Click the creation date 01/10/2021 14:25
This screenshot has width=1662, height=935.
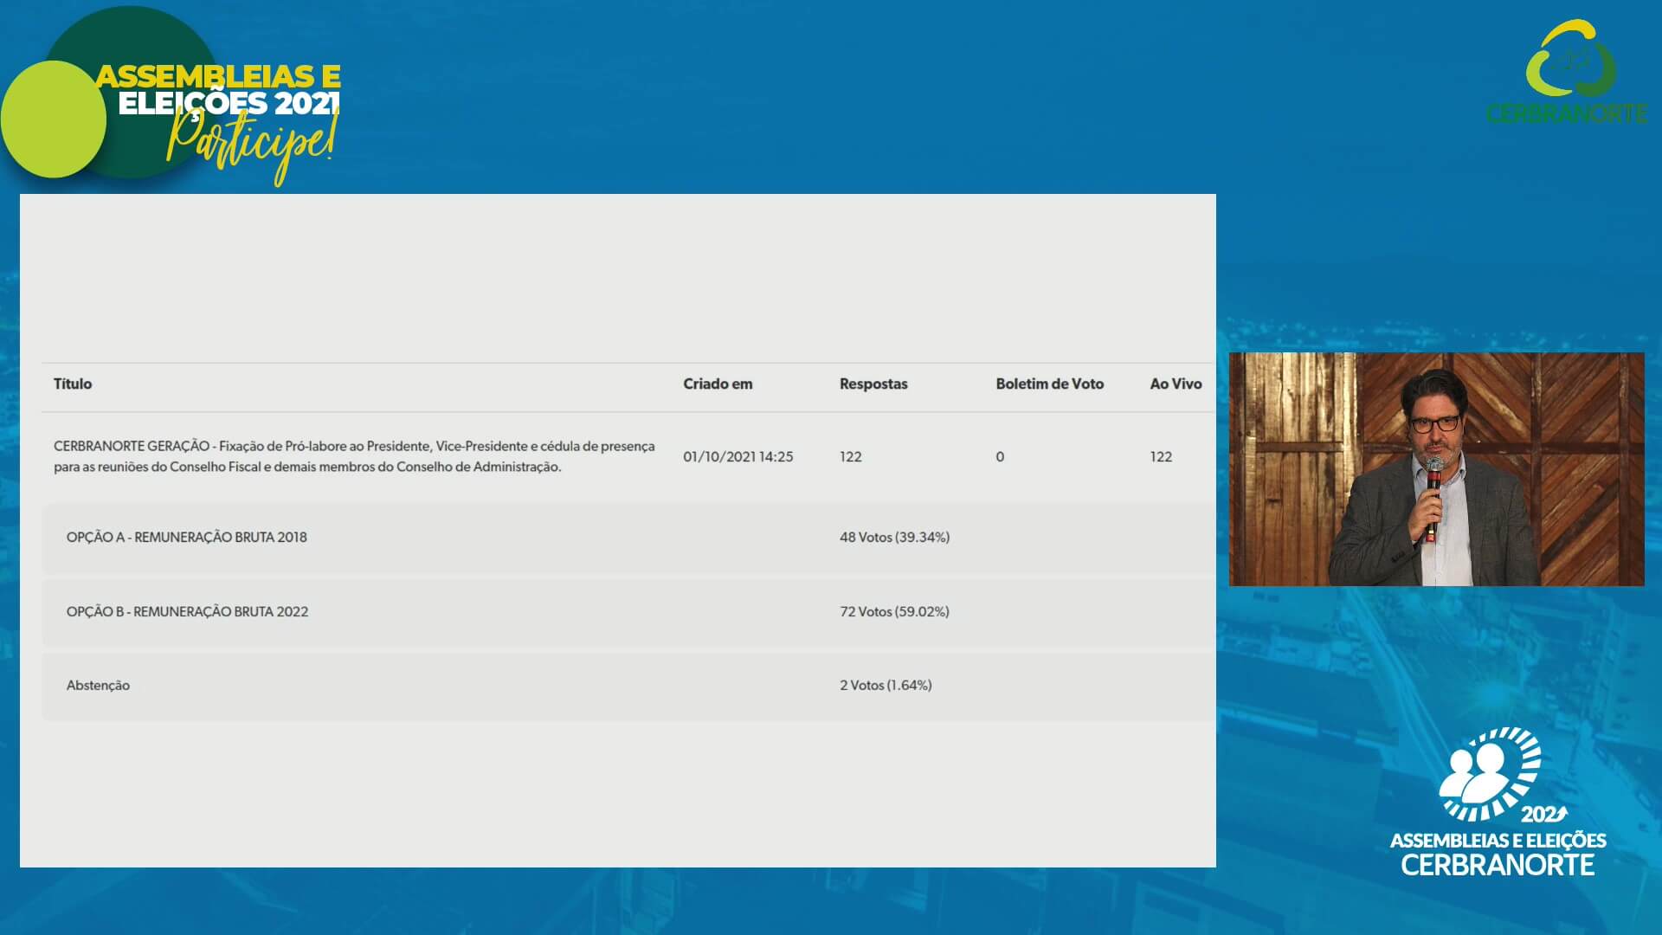pos(738,456)
